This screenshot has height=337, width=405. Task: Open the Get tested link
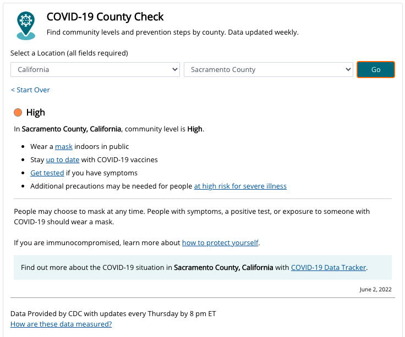click(x=47, y=173)
